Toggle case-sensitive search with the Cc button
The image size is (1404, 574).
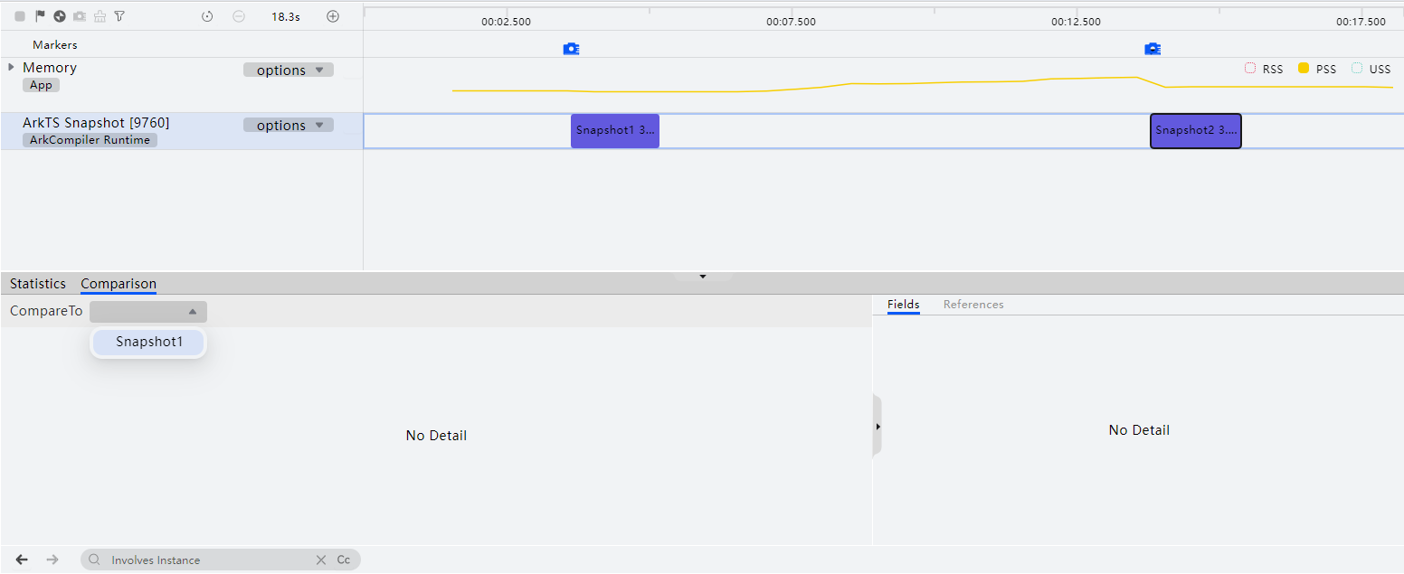344,560
